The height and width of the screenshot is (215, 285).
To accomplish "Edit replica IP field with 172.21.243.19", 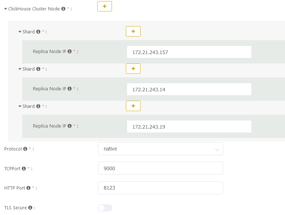I will click(x=189, y=126).
